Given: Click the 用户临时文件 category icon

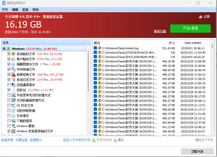Looking at the screenshot, I should pos(13,59).
